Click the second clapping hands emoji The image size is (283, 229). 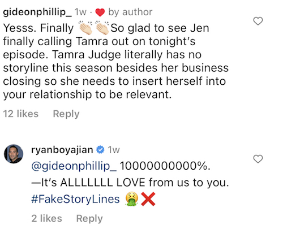(102, 28)
